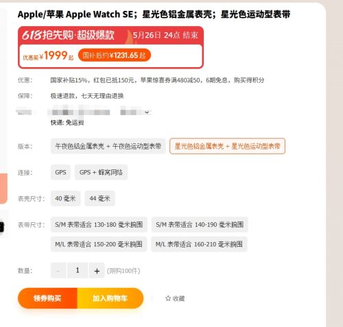Choose the GPS connection option
The width and height of the screenshot is (343, 327).
tap(60, 172)
